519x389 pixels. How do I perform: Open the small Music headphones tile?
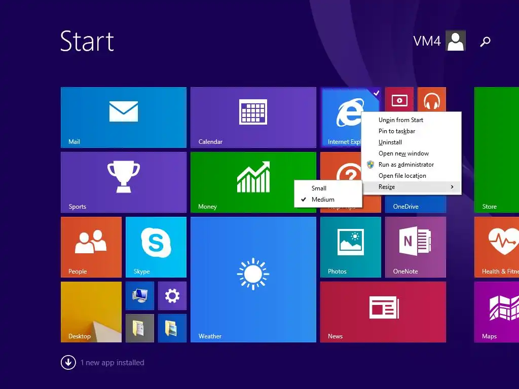(x=432, y=99)
